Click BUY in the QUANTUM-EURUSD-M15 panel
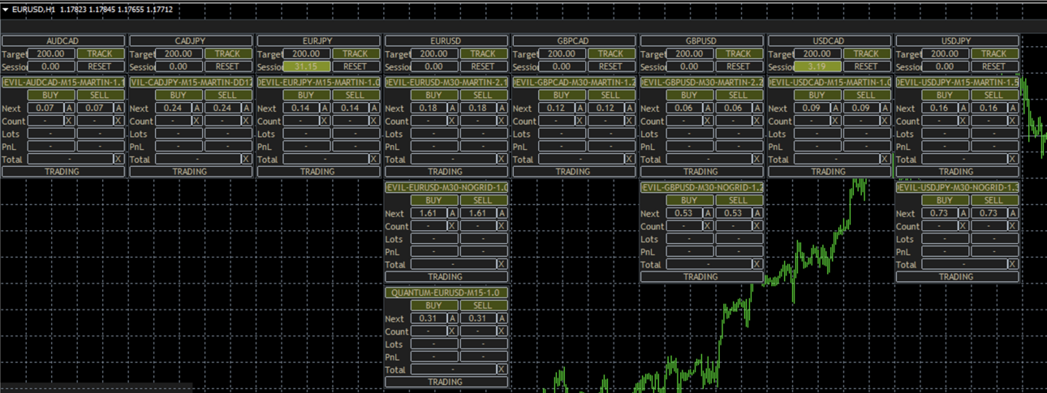1047x393 pixels. coord(433,305)
